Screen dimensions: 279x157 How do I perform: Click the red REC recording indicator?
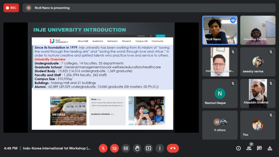pyautogui.click(x=11, y=8)
